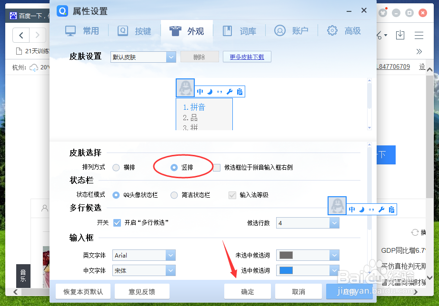Image resolution: width=439 pixels, height=306 pixels.
Task: Click the settings list scroll up arrow
Action: [369, 144]
